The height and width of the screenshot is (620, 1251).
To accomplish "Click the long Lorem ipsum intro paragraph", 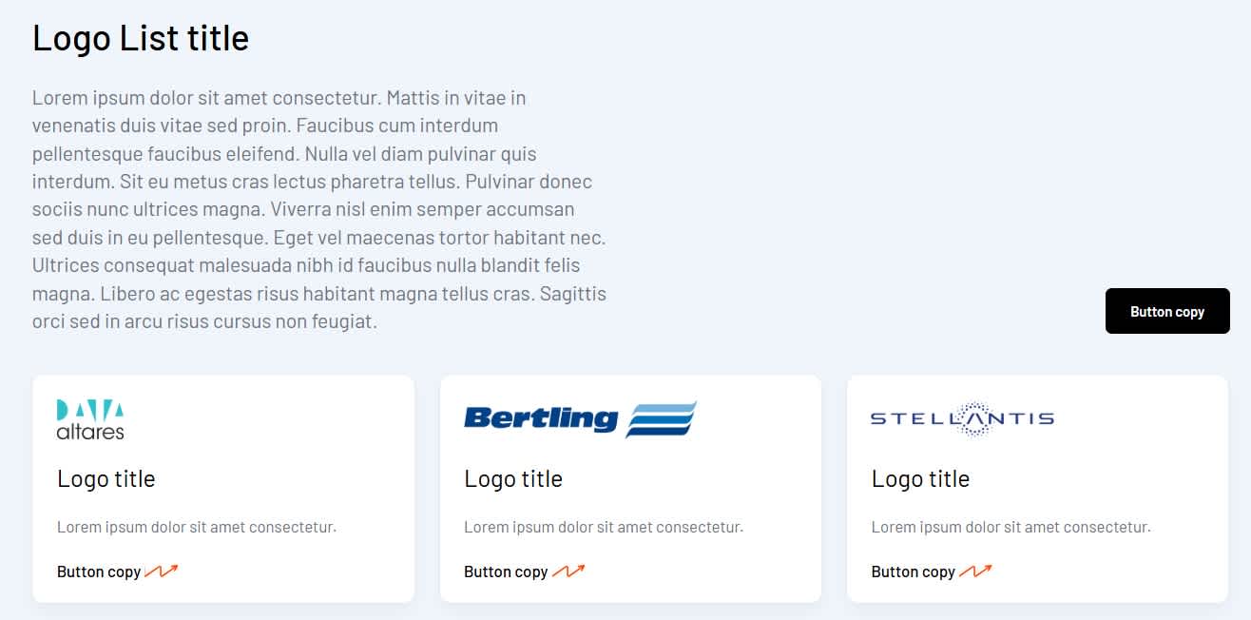I will click(318, 209).
